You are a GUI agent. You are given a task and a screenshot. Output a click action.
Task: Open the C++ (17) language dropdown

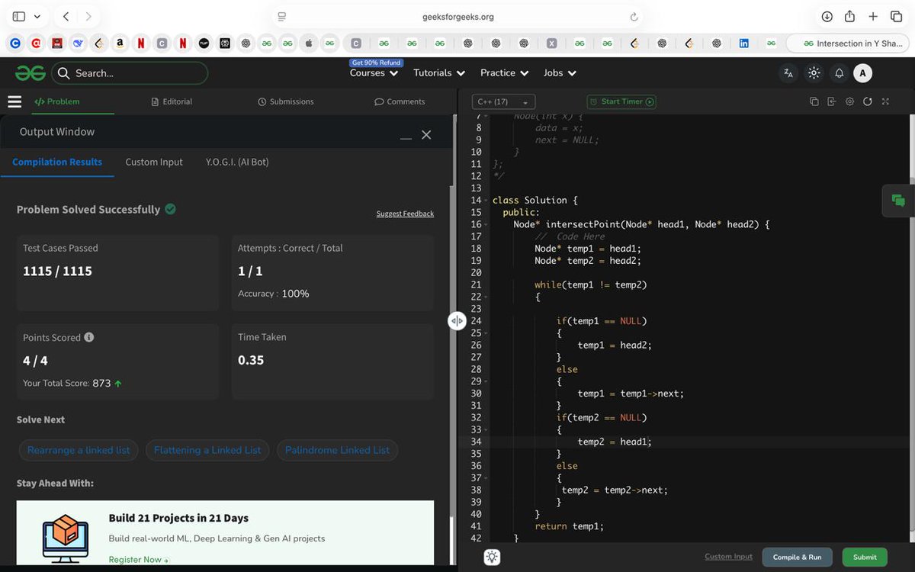click(x=503, y=101)
